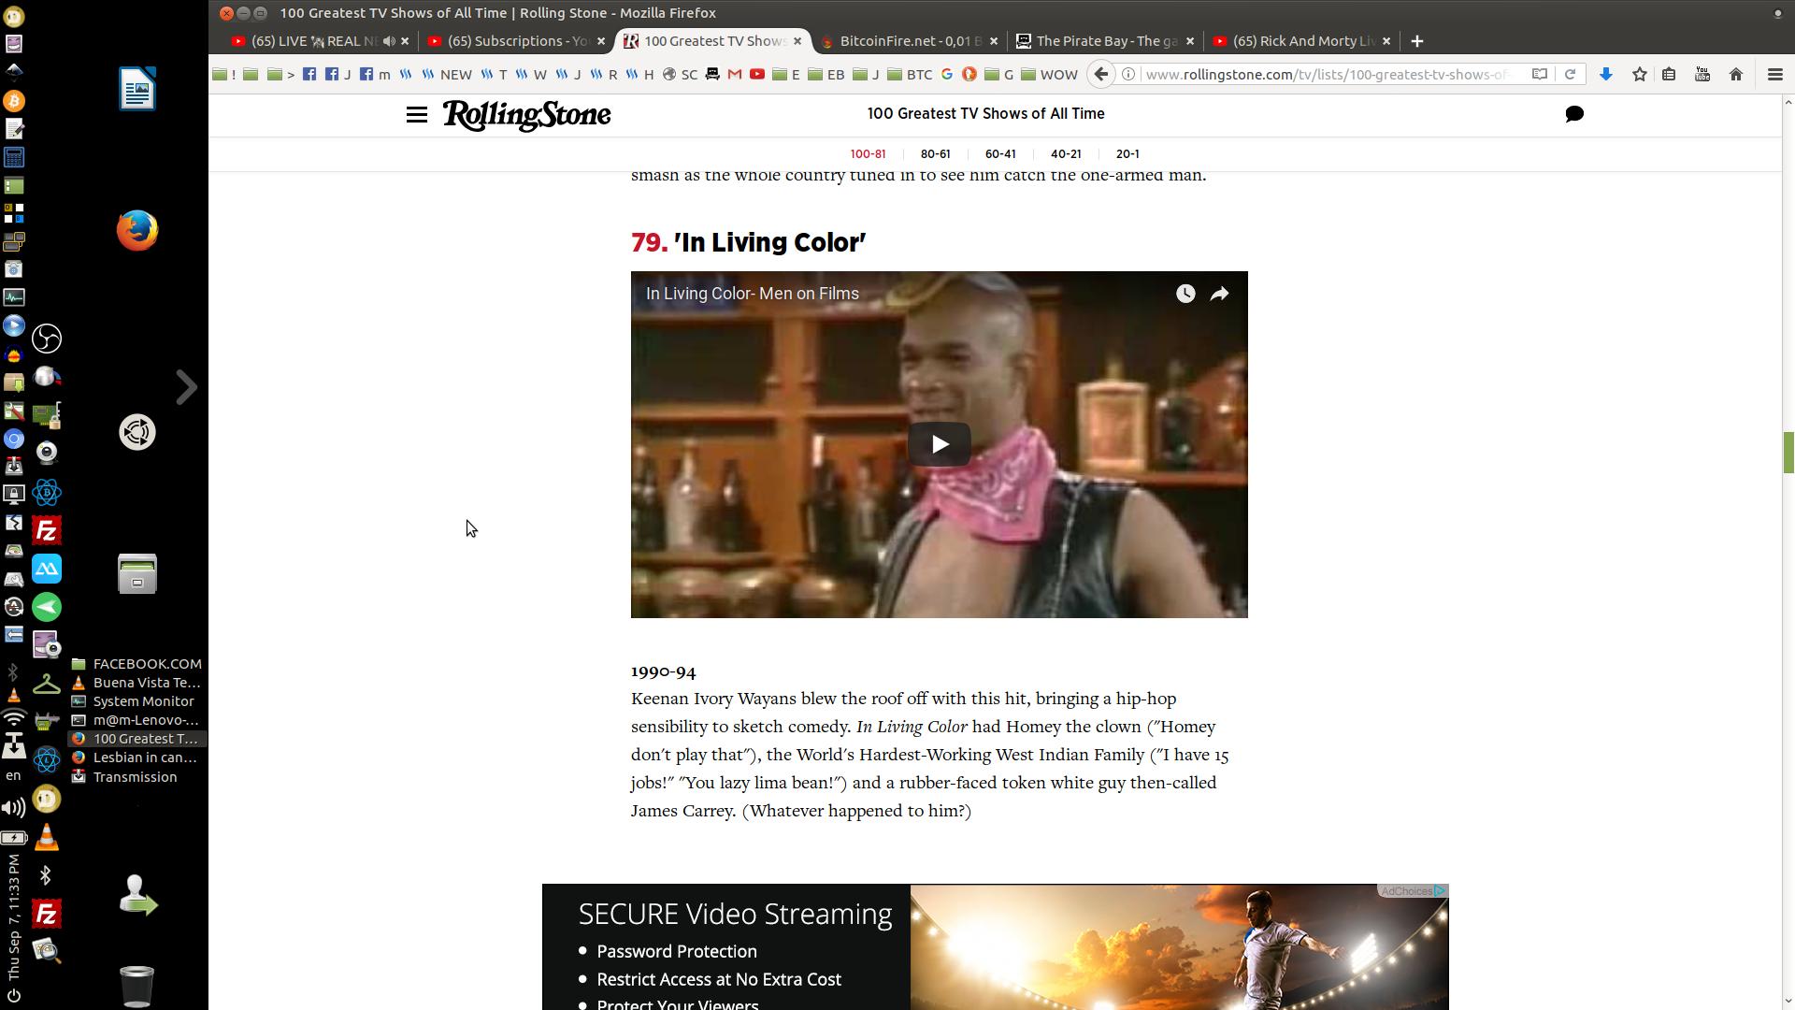Click the video Share arrow icon
Image resolution: width=1795 pixels, height=1010 pixels.
click(1220, 294)
